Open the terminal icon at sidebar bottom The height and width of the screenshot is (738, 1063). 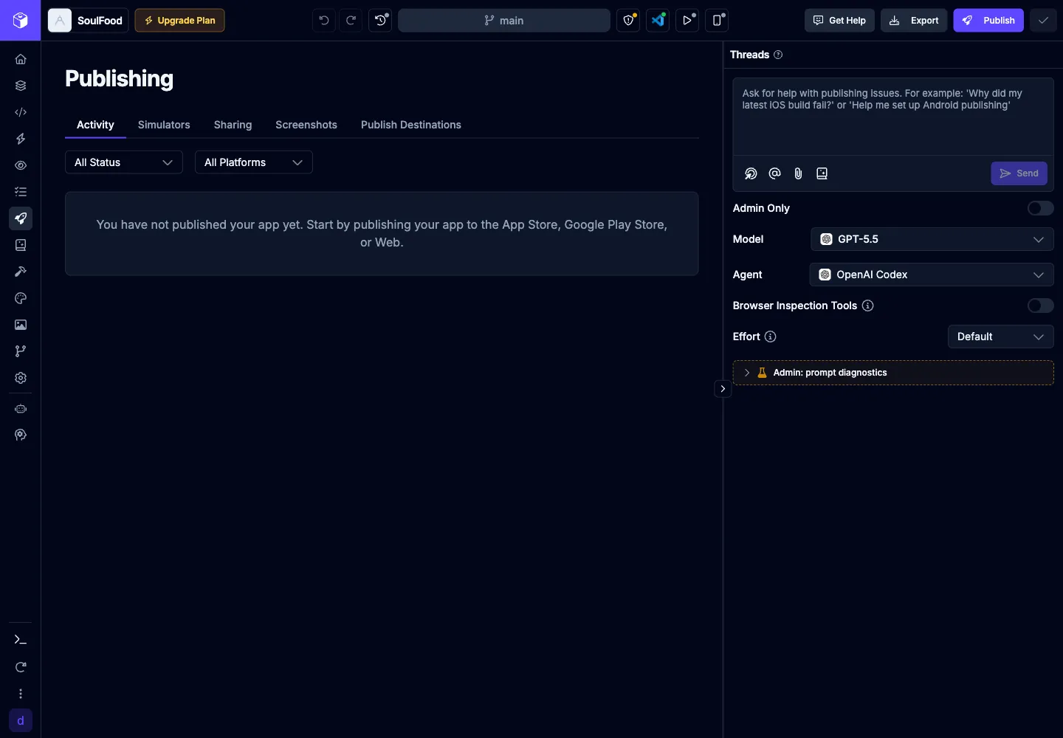point(21,640)
